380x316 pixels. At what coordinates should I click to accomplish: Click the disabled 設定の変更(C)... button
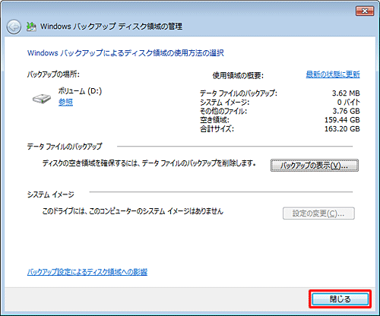[318, 213]
